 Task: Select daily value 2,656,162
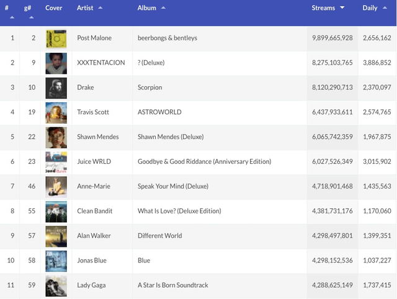pos(377,38)
